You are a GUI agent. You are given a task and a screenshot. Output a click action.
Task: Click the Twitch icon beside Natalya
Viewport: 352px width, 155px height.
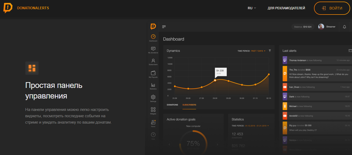[x=285, y=140]
